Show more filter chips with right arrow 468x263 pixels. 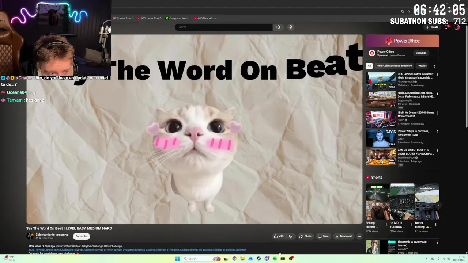click(434, 66)
